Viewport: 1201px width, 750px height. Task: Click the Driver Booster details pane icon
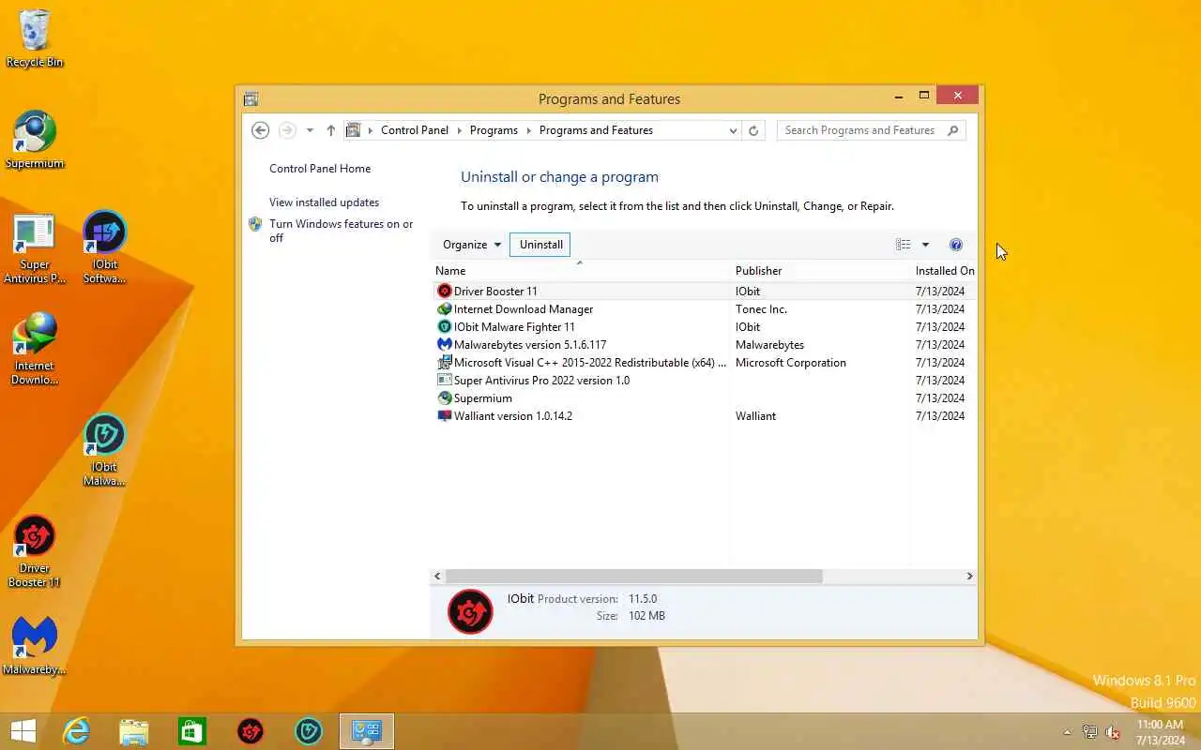pos(470,612)
